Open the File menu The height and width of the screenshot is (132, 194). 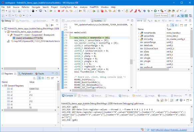[x=3, y=7]
